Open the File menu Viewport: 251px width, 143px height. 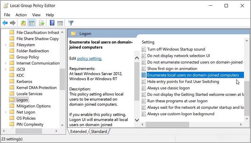(7, 15)
